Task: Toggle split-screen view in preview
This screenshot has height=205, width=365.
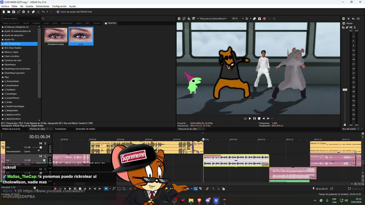Action: point(194,19)
